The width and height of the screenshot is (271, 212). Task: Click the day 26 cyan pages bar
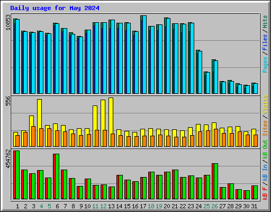[x=216, y=77]
